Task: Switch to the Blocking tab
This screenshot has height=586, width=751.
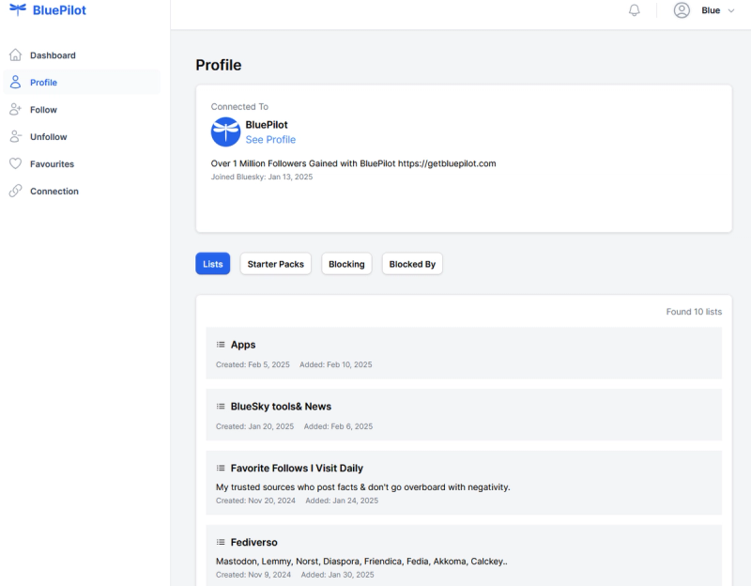Action: click(346, 264)
